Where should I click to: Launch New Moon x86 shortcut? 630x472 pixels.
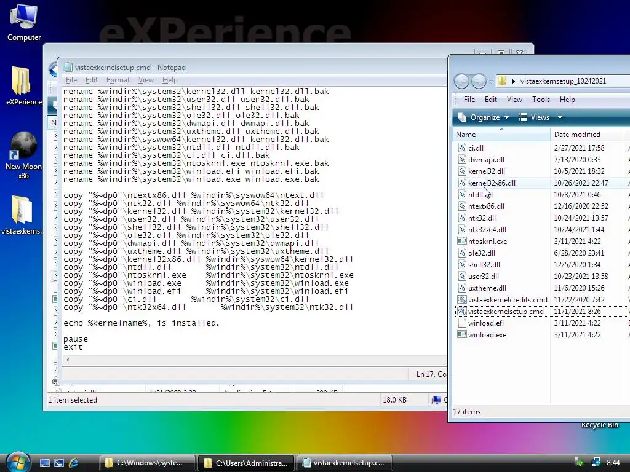pos(24,154)
